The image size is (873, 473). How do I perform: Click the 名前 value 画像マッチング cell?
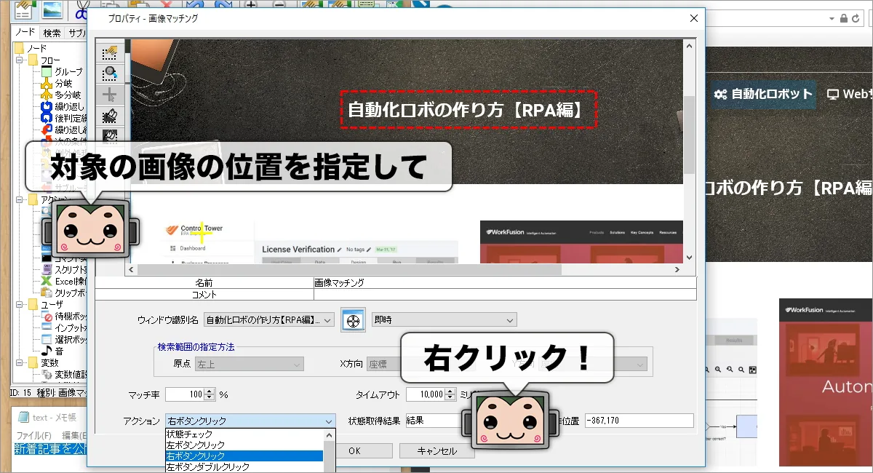tap(504, 282)
